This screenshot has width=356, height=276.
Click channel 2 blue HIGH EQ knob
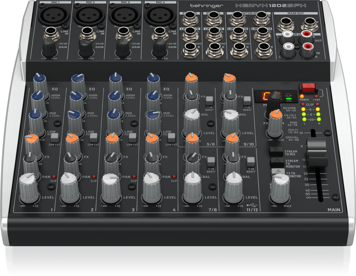coord(79,80)
